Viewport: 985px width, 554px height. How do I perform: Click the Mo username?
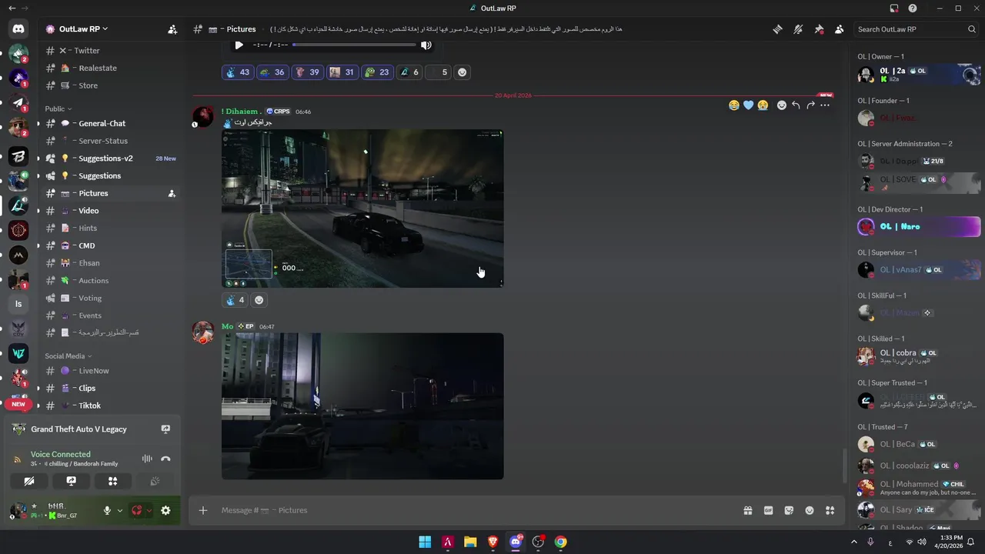click(227, 326)
